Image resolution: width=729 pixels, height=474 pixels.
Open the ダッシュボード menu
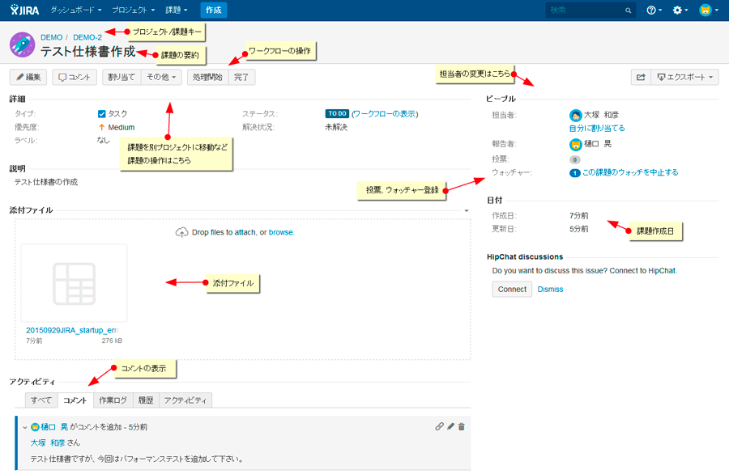click(x=76, y=10)
